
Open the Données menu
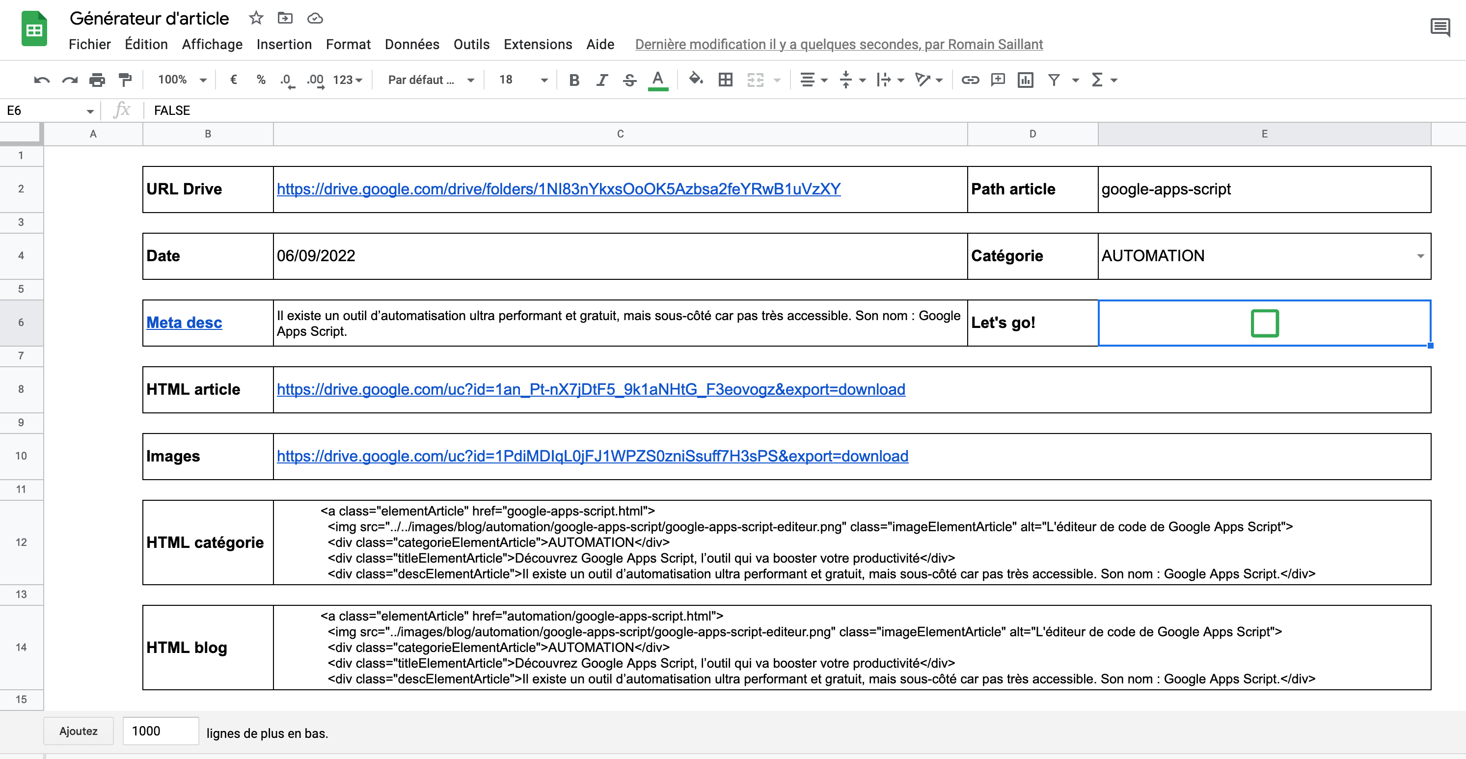pyautogui.click(x=412, y=44)
